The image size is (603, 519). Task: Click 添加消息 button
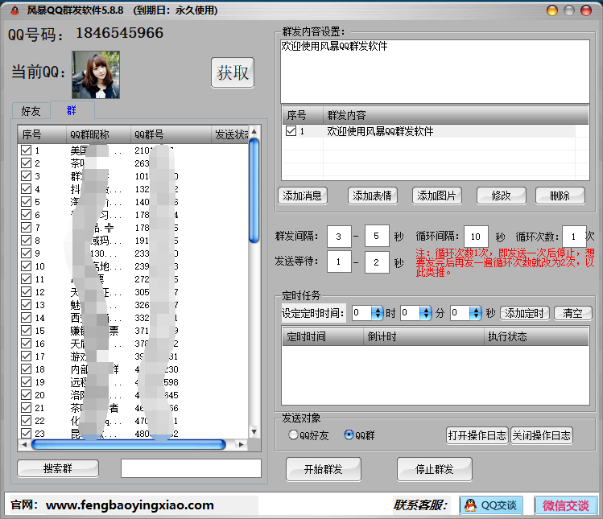[302, 196]
